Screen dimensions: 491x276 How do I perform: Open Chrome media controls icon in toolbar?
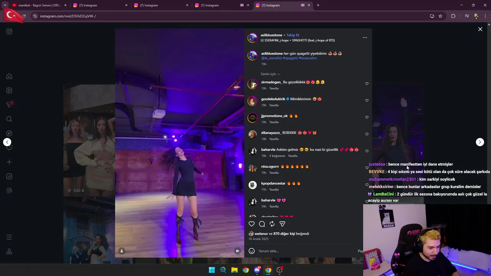467,16
